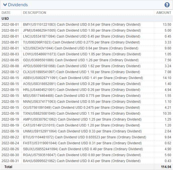
Task: Select the MS cash dividend description
Action: click(82, 96)
